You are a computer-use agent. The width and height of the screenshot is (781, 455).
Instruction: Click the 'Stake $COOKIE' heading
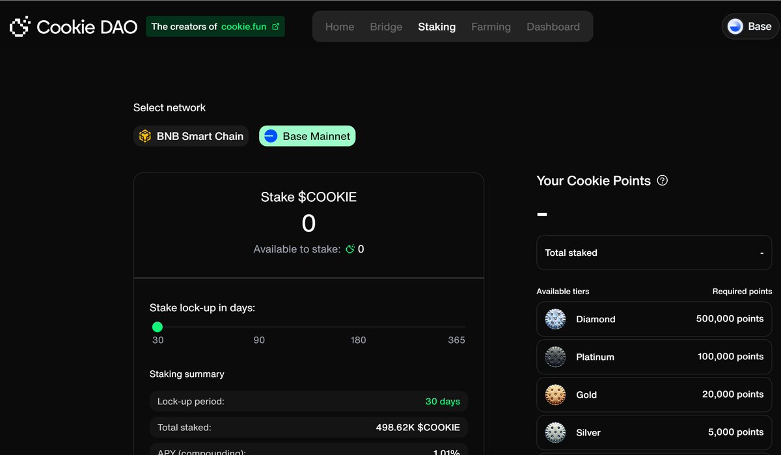(308, 197)
